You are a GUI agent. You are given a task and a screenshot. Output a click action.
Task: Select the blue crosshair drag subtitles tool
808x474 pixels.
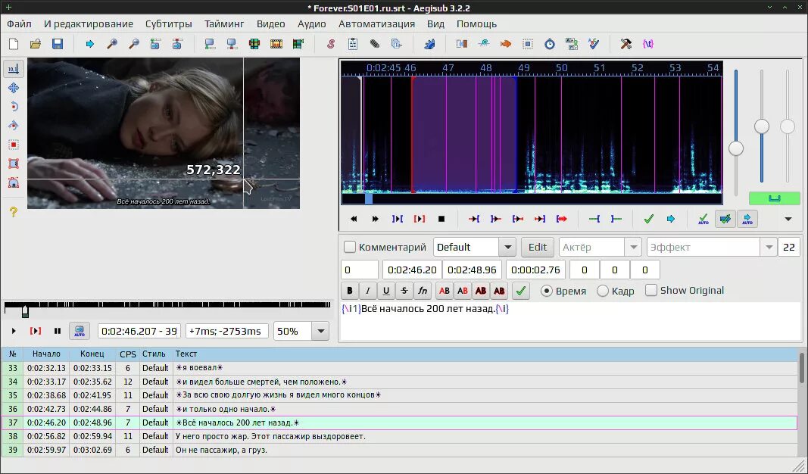(x=13, y=88)
